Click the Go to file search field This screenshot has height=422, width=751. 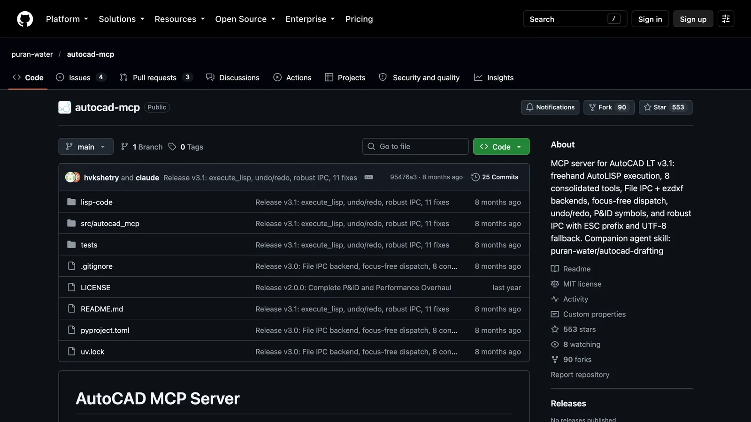(x=415, y=146)
